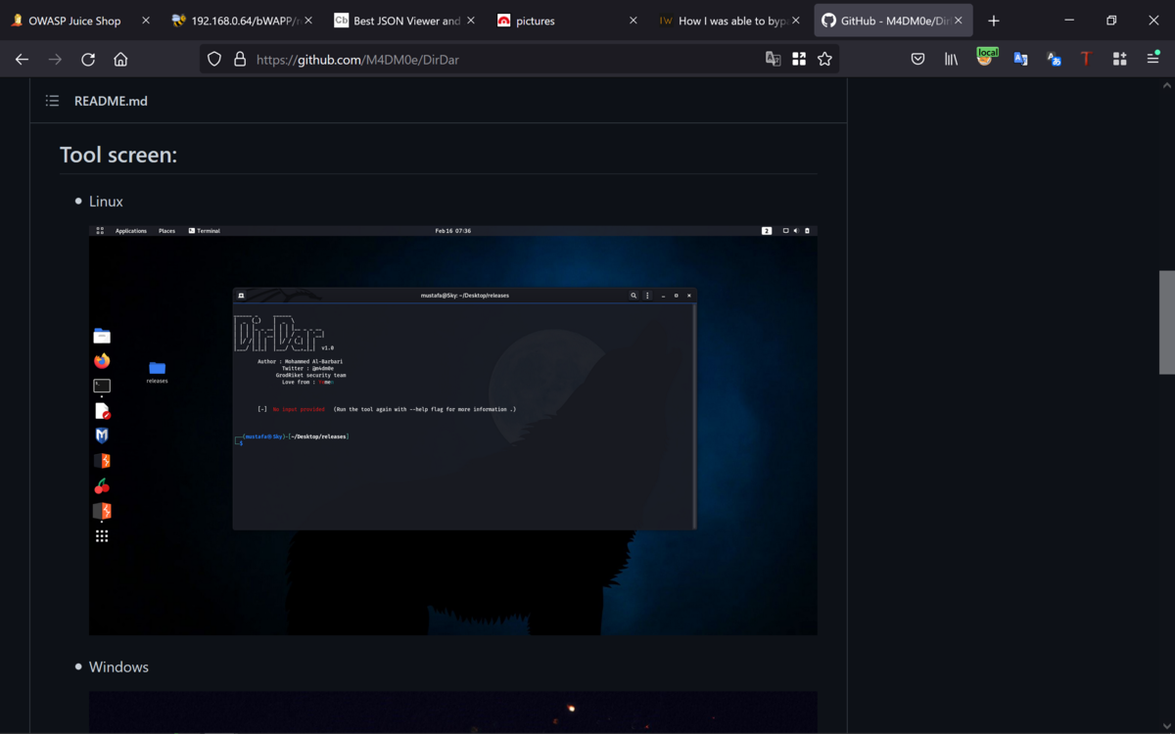The height and width of the screenshot is (734, 1175).
Task: Click the Windows bullet text
Action: [x=118, y=667]
